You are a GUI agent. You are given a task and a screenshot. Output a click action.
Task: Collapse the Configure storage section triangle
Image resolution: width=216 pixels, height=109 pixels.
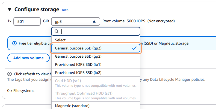click(10, 10)
